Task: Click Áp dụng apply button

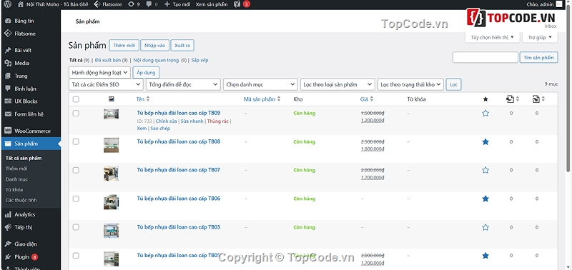Action: tap(146, 73)
